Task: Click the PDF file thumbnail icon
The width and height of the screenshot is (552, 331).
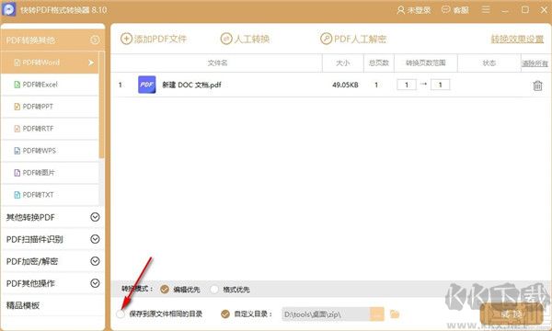Action: pos(147,85)
